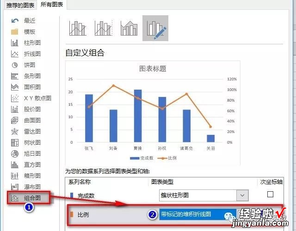Choose the 瀑布图 waterfall chart type

[26, 187]
